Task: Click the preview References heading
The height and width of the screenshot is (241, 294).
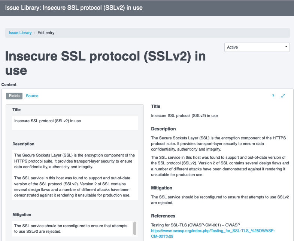Action: pyautogui.click(x=163, y=216)
